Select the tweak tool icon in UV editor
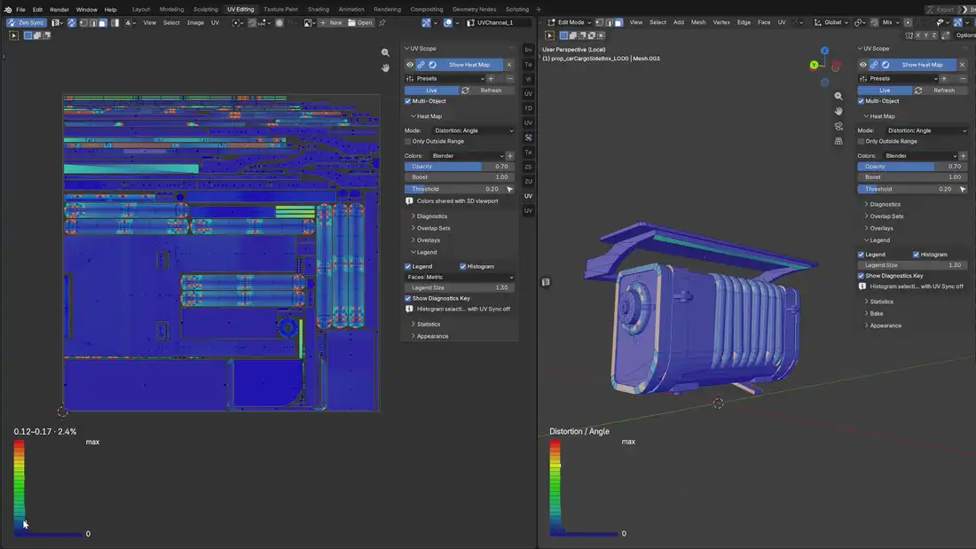The height and width of the screenshot is (549, 976). pyautogui.click(x=13, y=35)
